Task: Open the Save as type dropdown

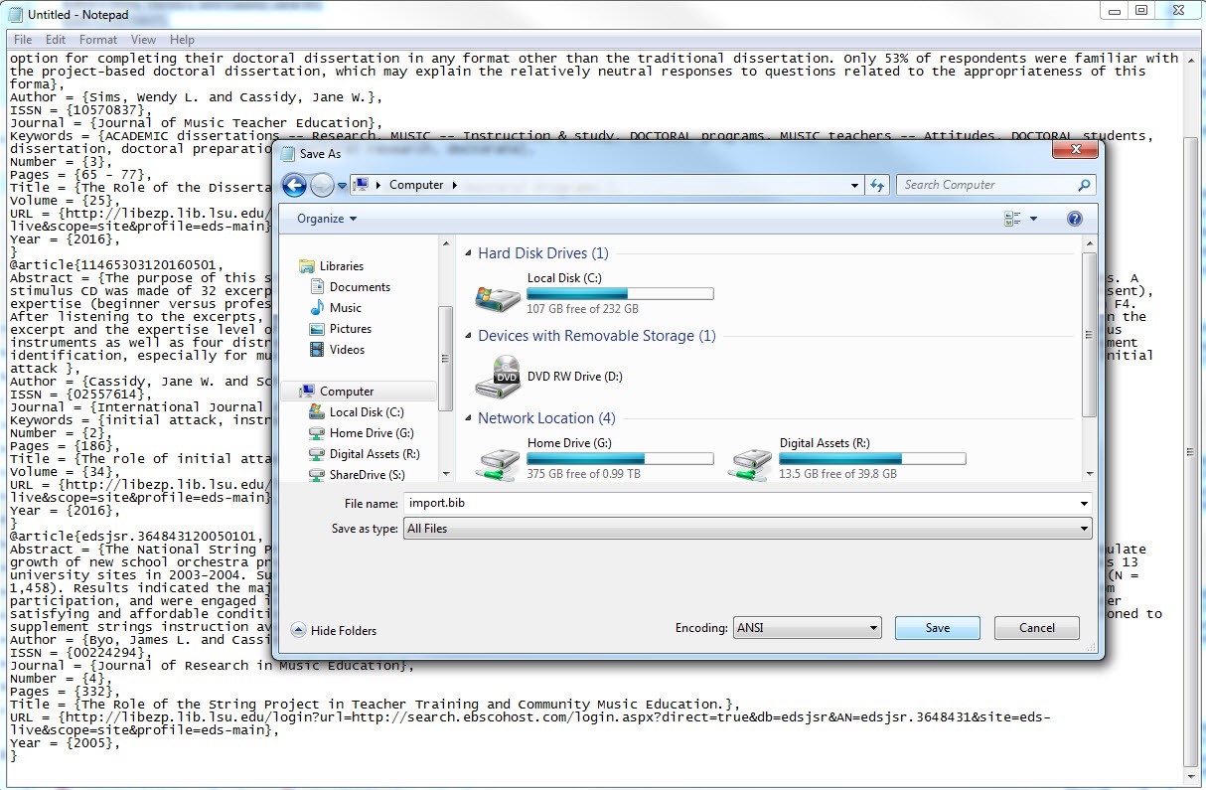Action: pyautogui.click(x=1083, y=530)
